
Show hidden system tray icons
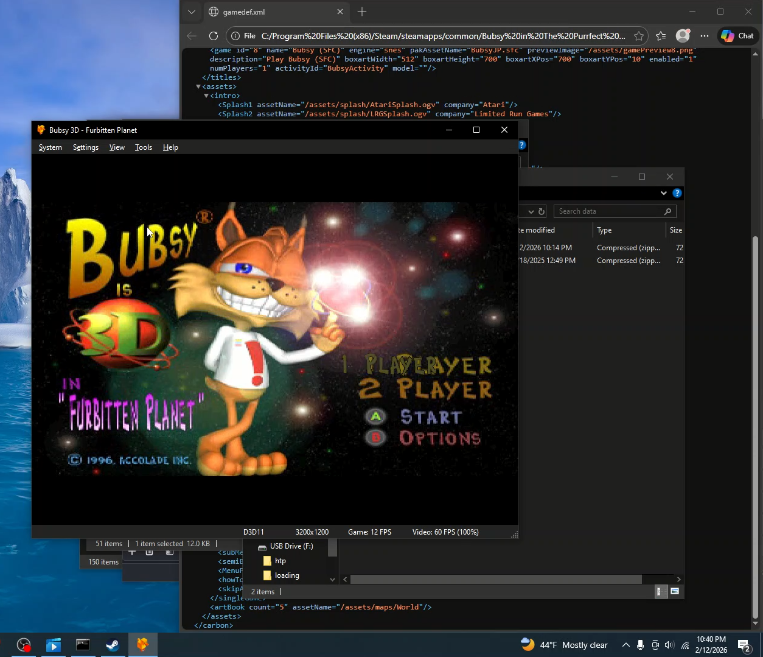(x=625, y=645)
